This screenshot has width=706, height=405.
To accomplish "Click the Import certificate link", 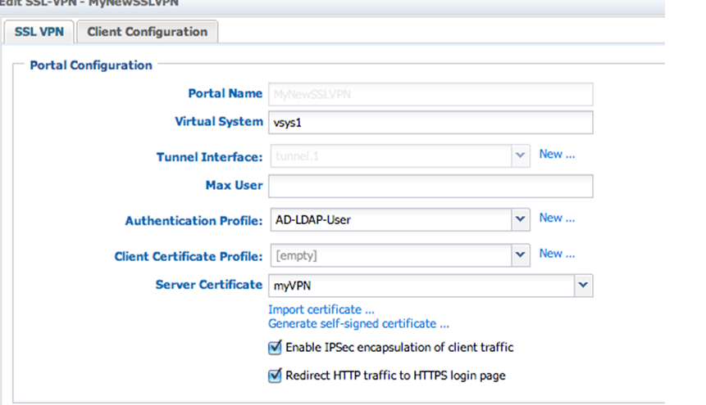I will pos(321,309).
